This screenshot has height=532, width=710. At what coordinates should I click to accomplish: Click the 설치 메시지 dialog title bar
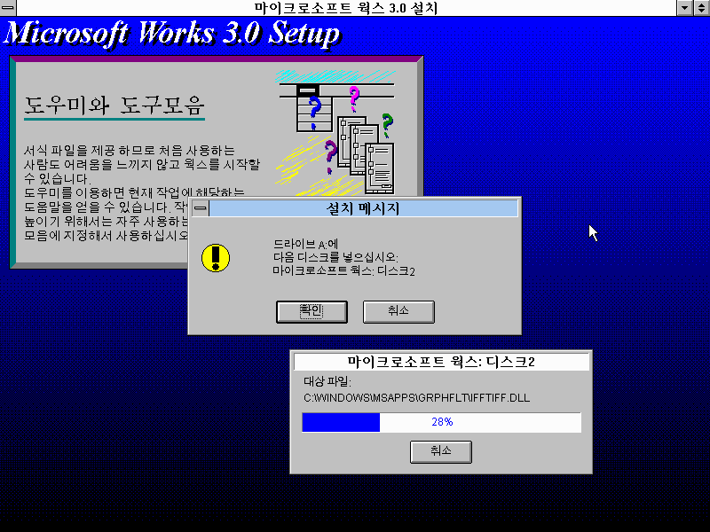click(363, 208)
